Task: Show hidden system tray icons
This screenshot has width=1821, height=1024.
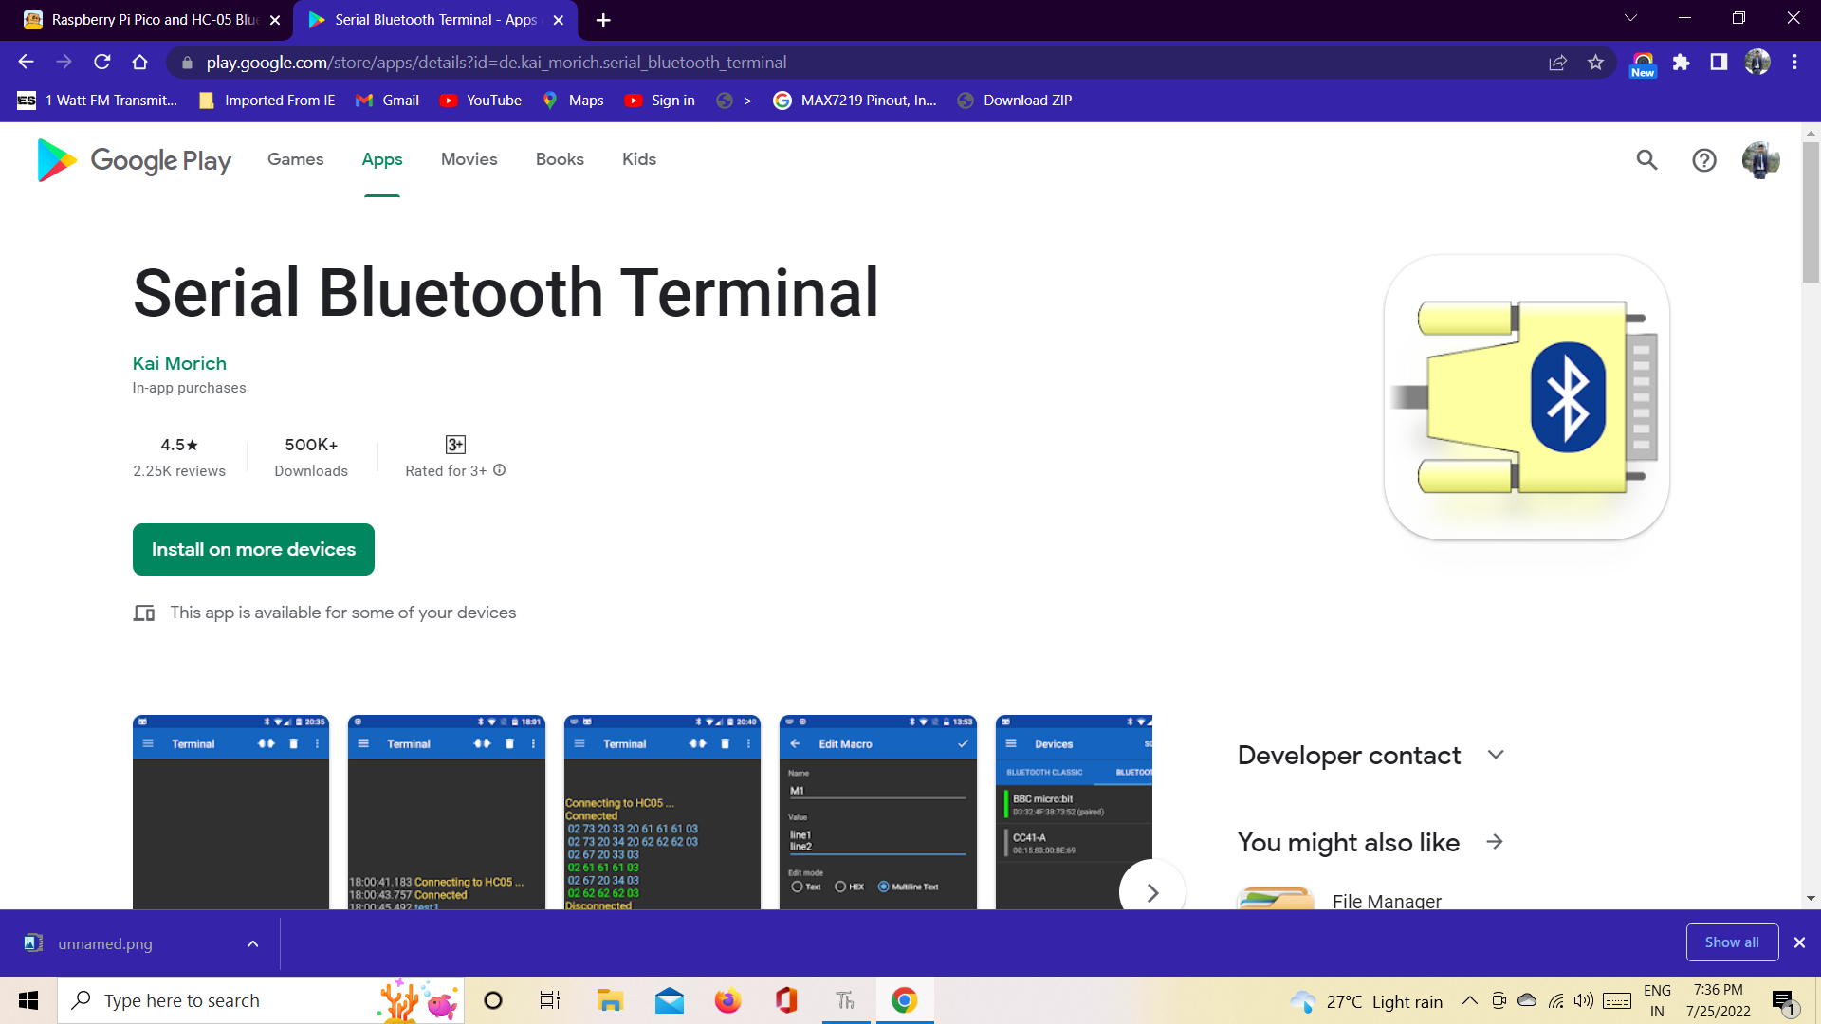Action: (x=1469, y=1000)
